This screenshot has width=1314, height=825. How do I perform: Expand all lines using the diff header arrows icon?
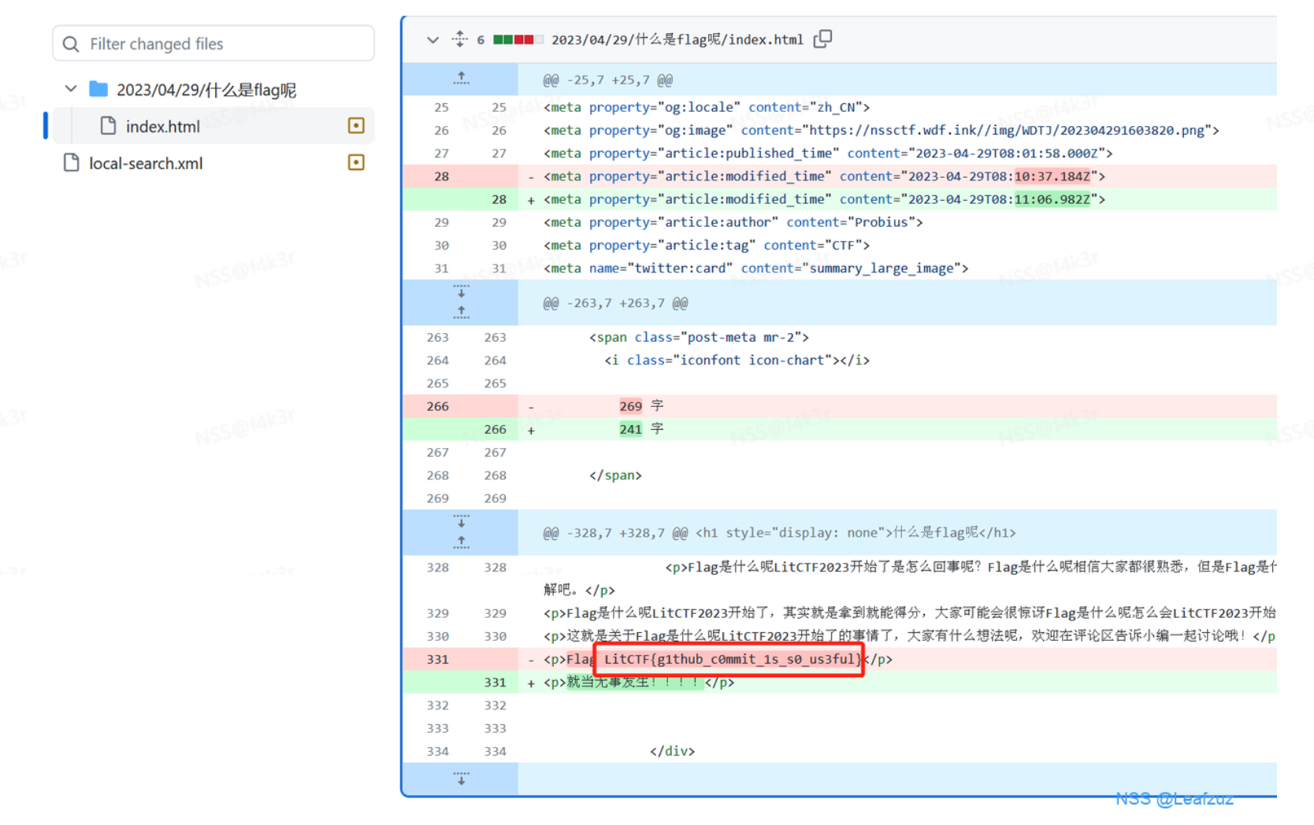(460, 39)
